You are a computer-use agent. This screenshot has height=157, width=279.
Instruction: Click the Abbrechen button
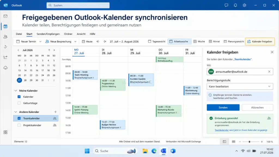257,107
